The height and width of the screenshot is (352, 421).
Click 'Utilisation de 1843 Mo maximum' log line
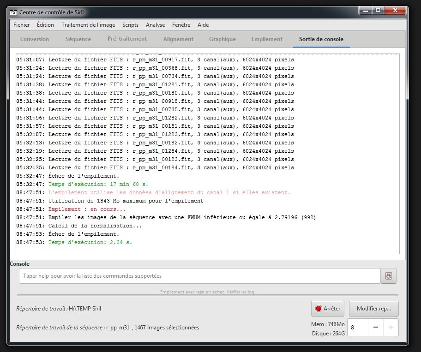point(110,201)
